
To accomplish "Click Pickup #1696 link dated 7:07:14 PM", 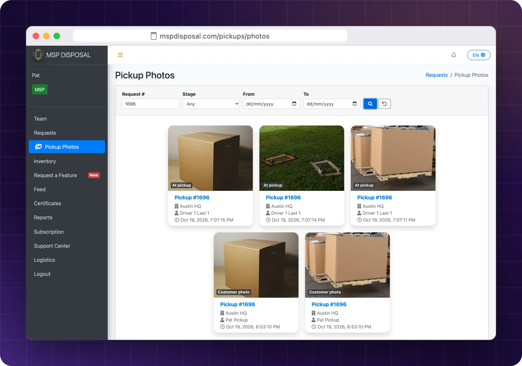I will click(x=283, y=197).
